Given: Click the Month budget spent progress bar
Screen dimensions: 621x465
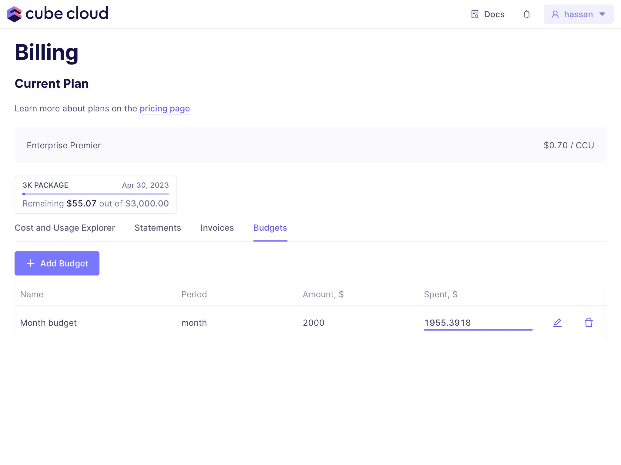Looking at the screenshot, I should (478, 329).
